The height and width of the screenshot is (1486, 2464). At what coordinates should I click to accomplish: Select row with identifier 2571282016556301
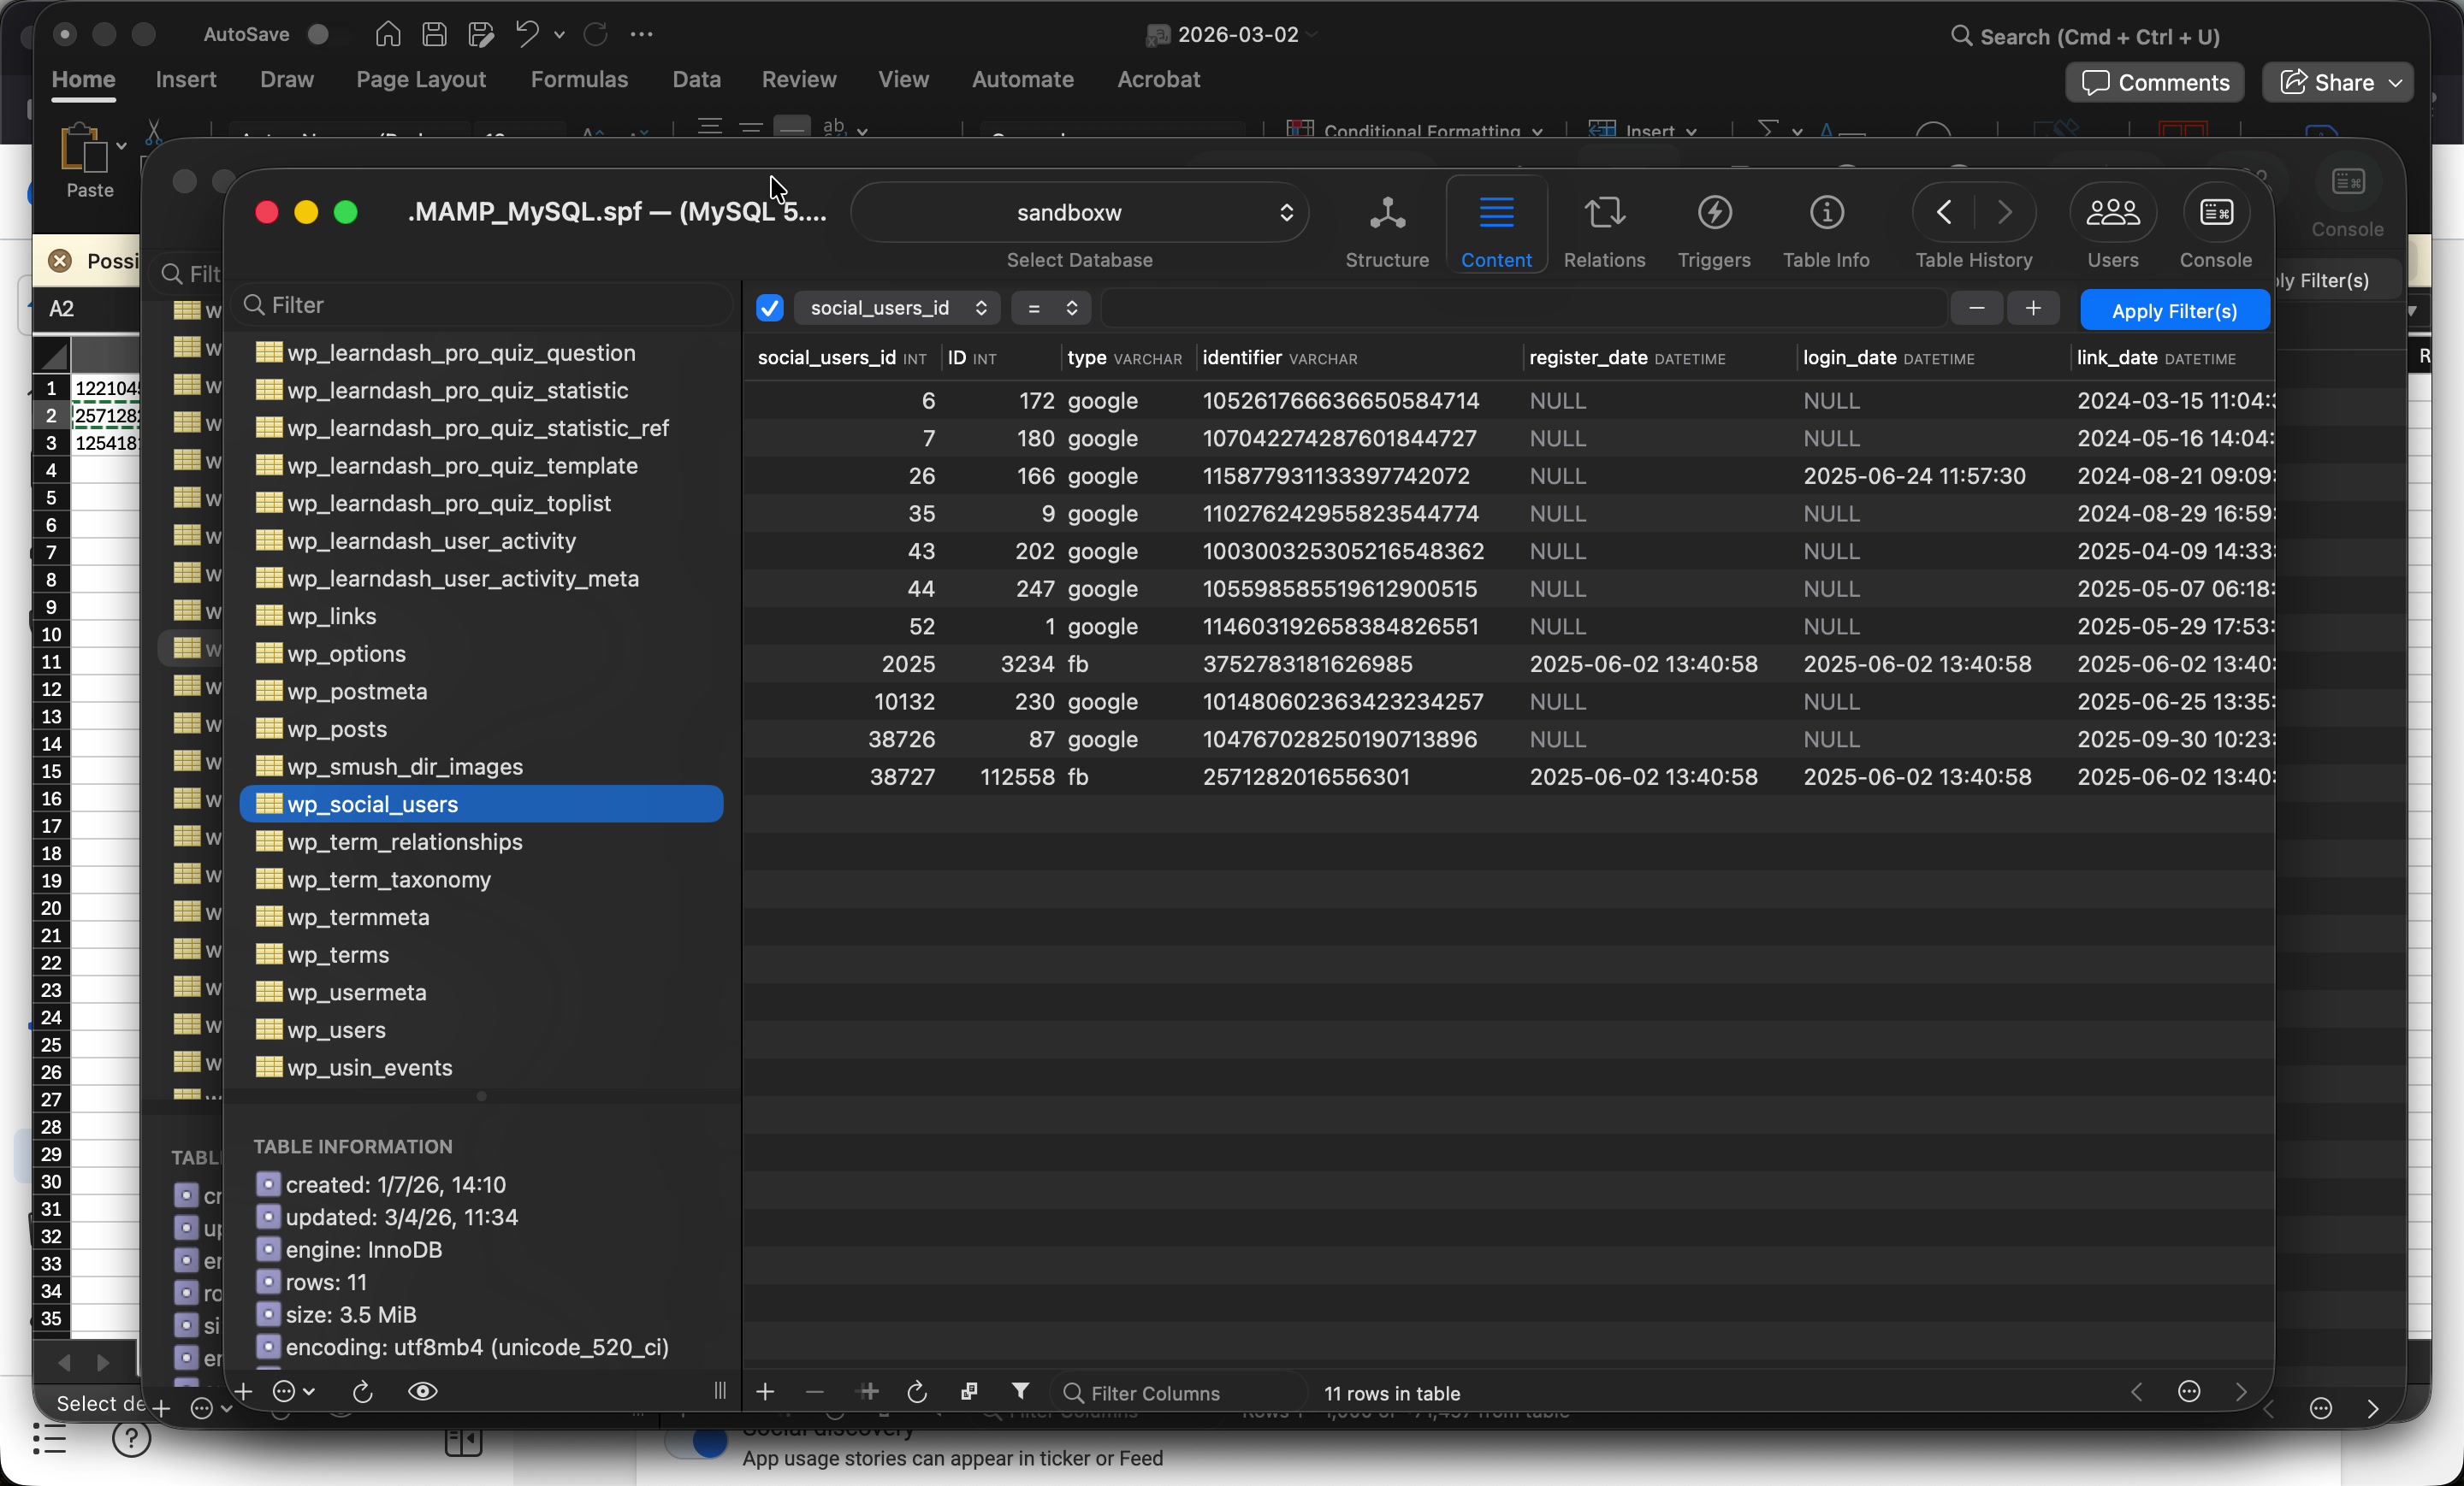(x=1510, y=776)
